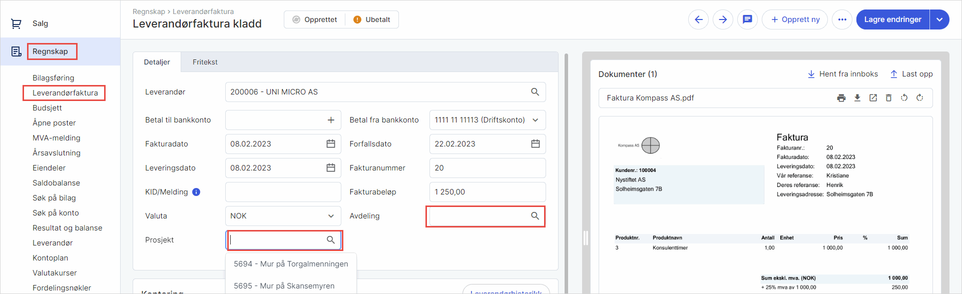The image size is (962, 294).
Task: Select project 5694 - Mur på Torgalmenningen
Action: [291, 264]
